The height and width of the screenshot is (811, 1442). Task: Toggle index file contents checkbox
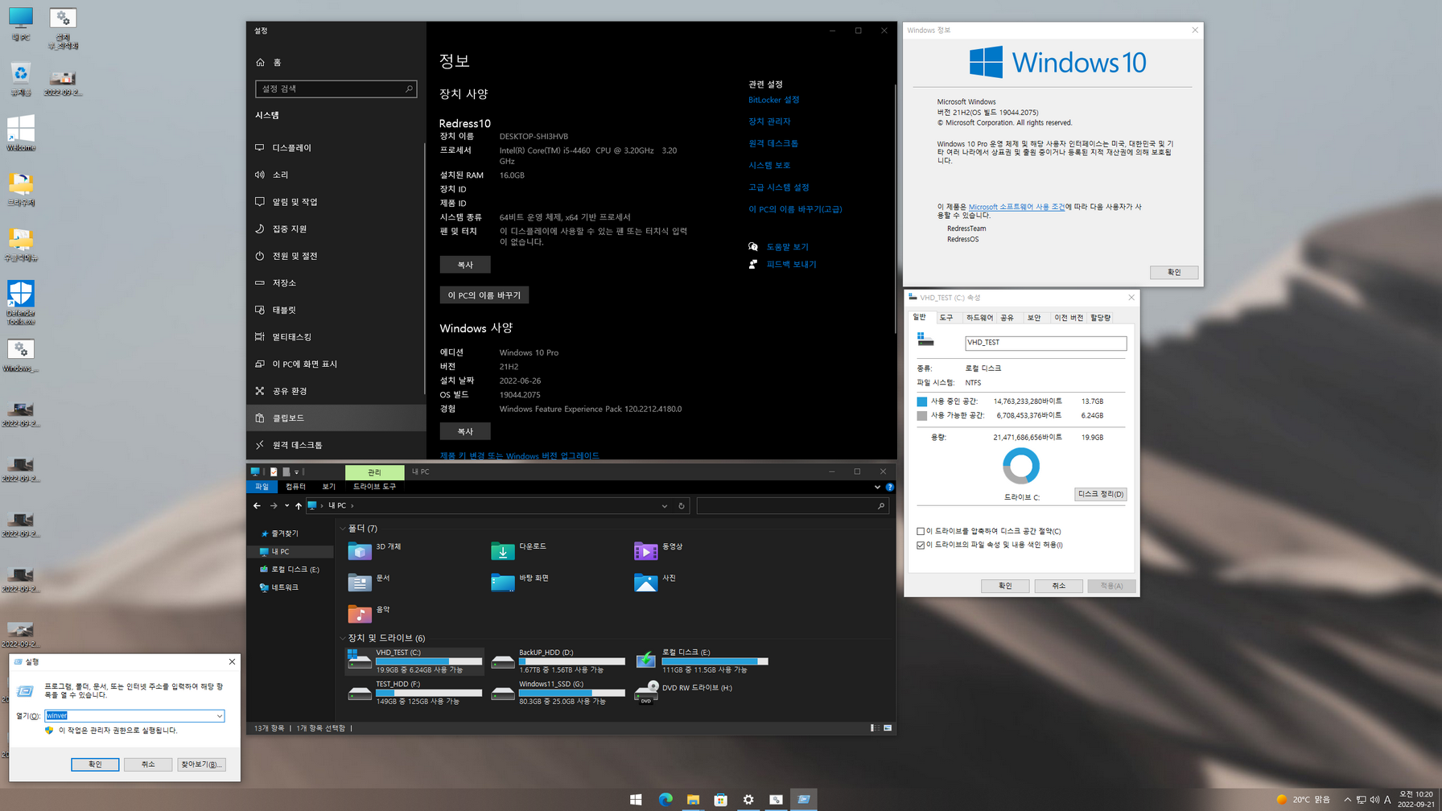pos(921,545)
